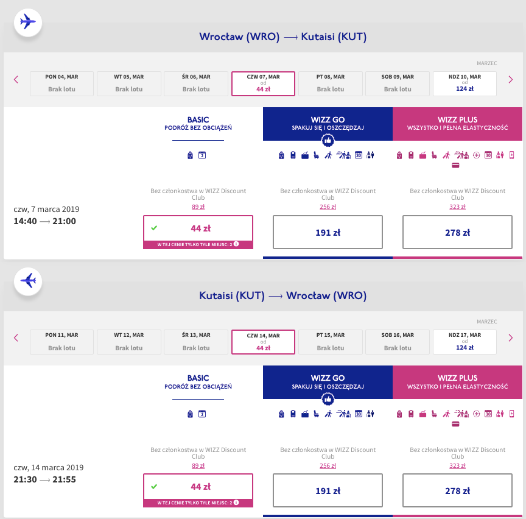Click return BASIC seats-left info icon
The height and width of the screenshot is (519, 526).
(x=236, y=503)
